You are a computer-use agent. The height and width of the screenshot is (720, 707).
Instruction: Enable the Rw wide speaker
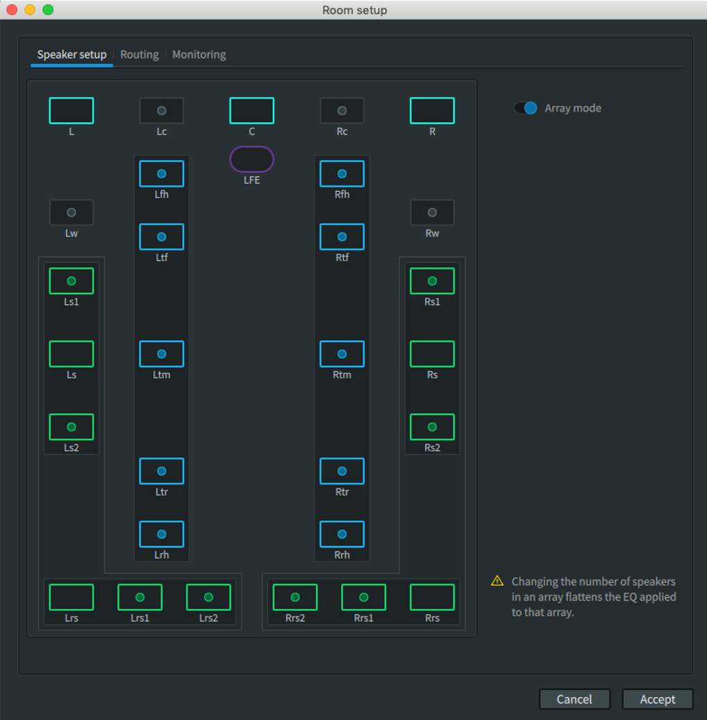click(432, 212)
